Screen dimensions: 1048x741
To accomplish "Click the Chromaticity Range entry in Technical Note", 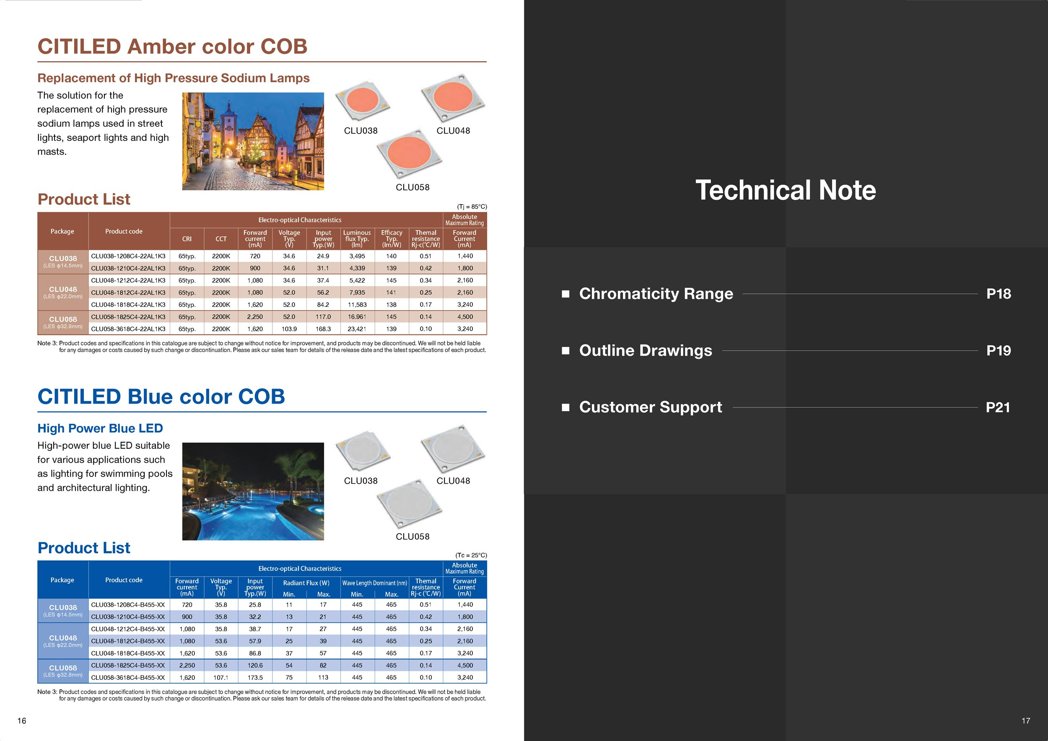I will tap(656, 294).
